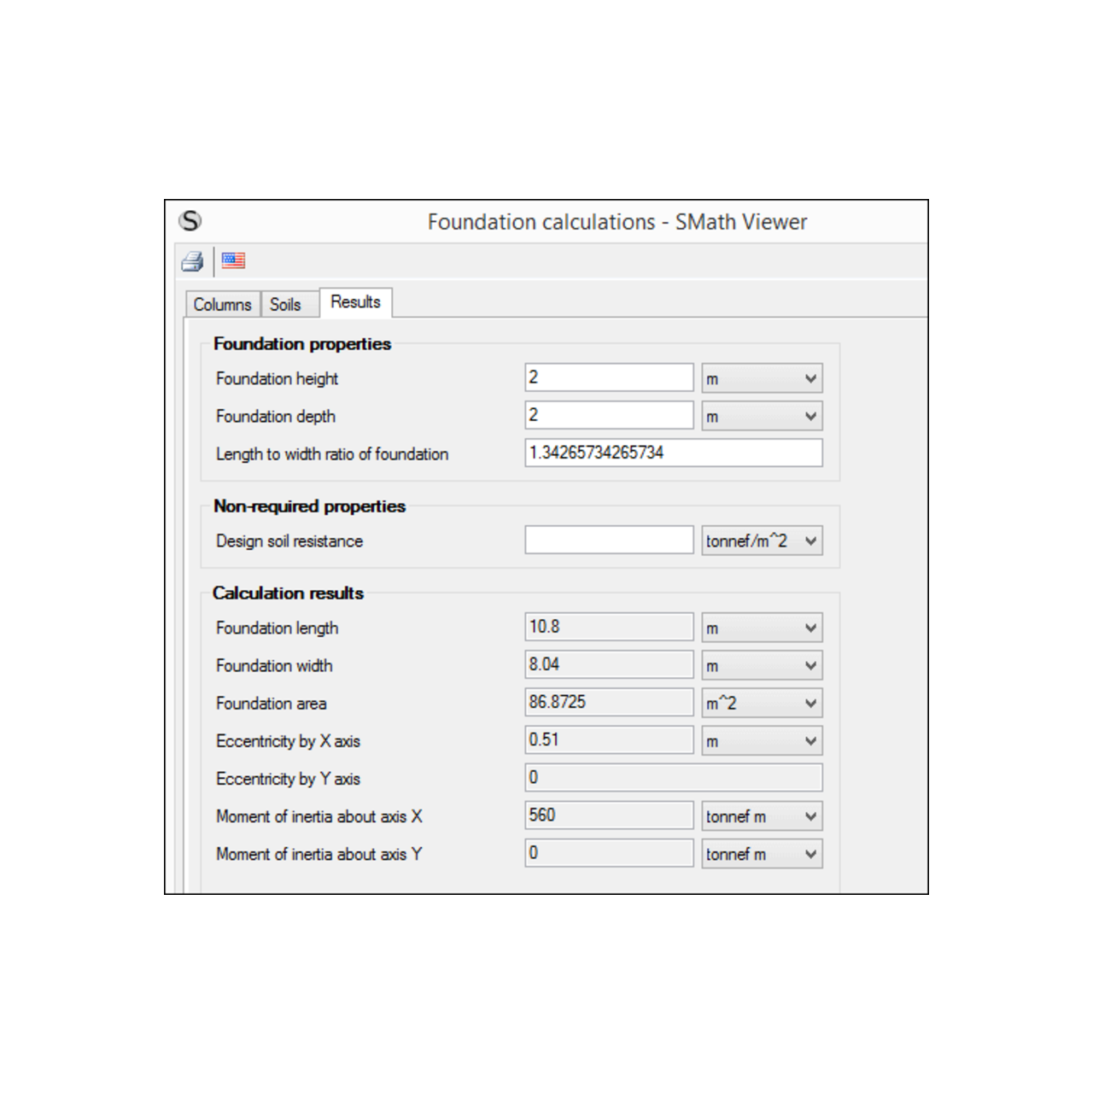Expand Moment of inertia Y unit dropdown
Image resolution: width=1093 pixels, height=1093 pixels.
pos(762,854)
